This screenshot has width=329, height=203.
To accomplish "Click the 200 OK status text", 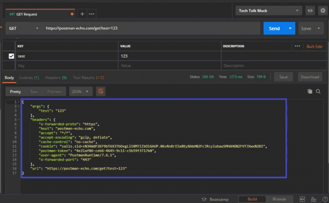I will pyautogui.click(x=208, y=77).
